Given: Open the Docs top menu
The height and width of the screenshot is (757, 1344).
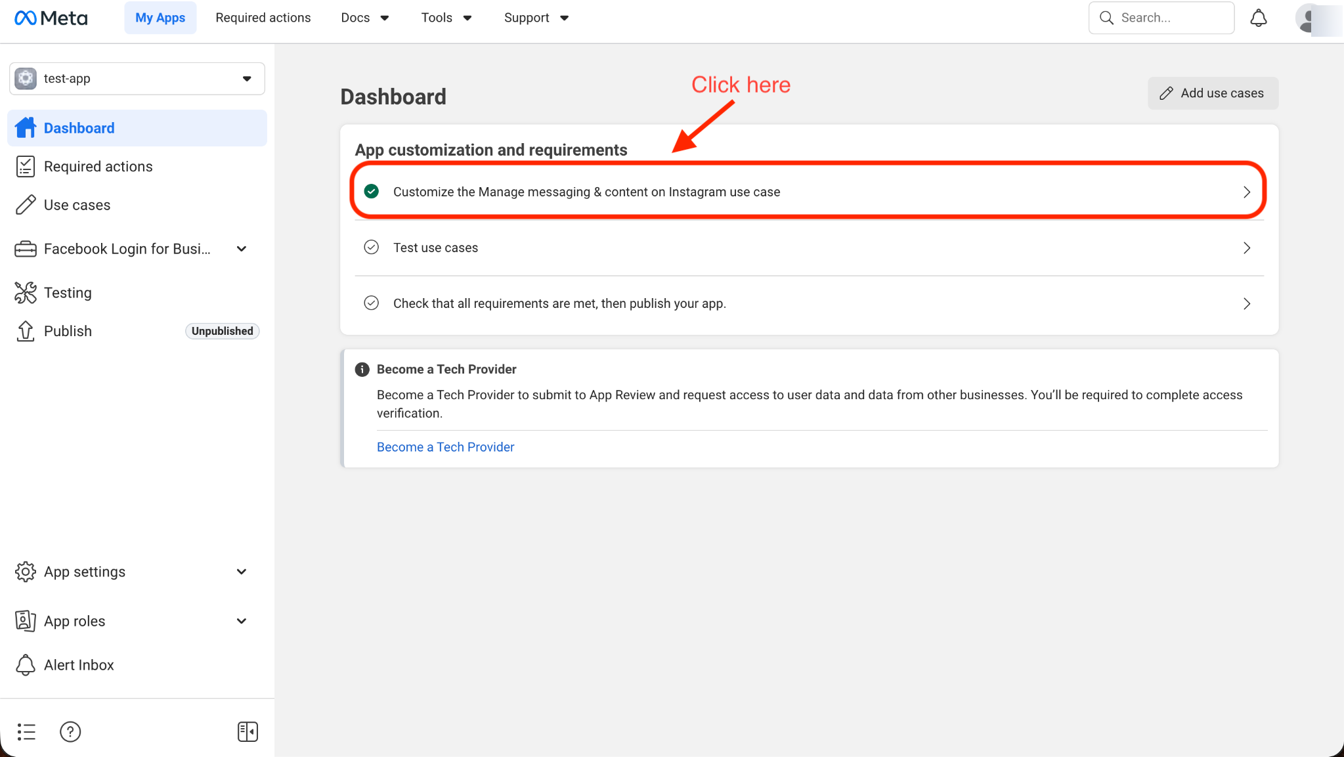Looking at the screenshot, I should click(365, 18).
